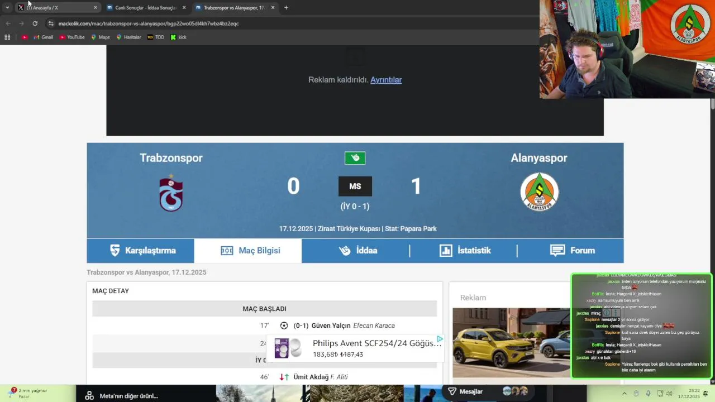Click the Karşılaştırma shield icon

coord(115,251)
